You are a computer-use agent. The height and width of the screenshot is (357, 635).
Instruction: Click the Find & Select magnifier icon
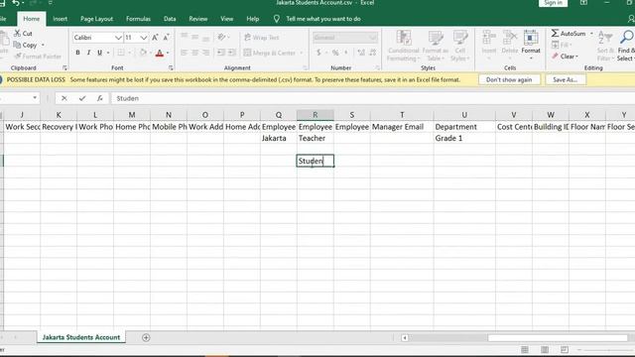[x=626, y=38]
